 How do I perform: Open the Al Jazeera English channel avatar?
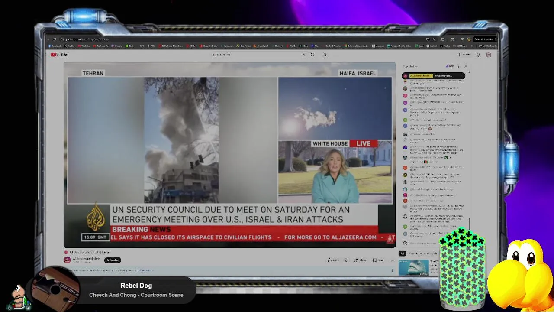click(x=67, y=260)
